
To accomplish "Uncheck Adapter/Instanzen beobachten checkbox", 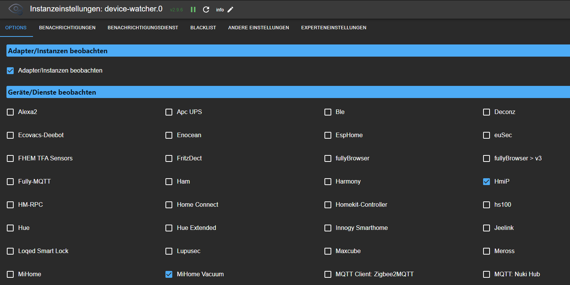I will [x=10, y=71].
